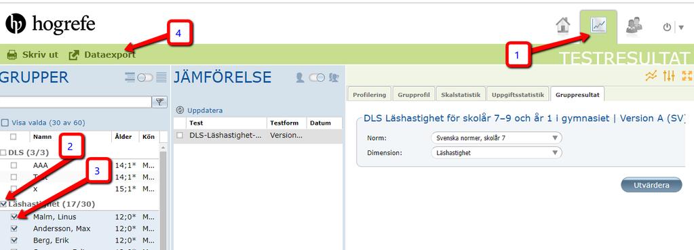694x250 pixels.
Task: Select the flat list view icon in Grupper
Action: coord(161,78)
